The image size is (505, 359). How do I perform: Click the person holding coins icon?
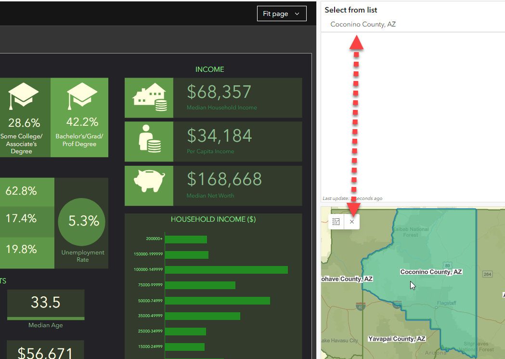click(x=149, y=141)
